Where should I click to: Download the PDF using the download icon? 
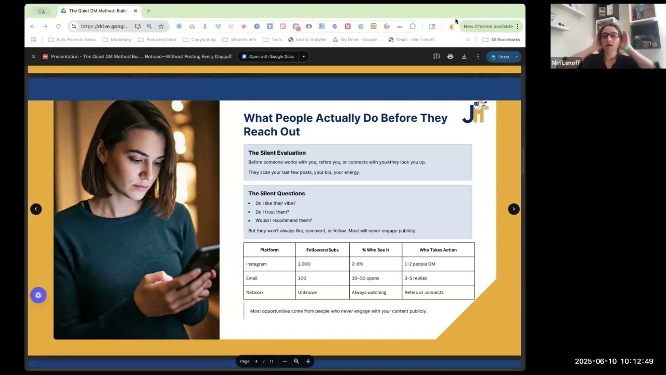(x=464, y=57)
